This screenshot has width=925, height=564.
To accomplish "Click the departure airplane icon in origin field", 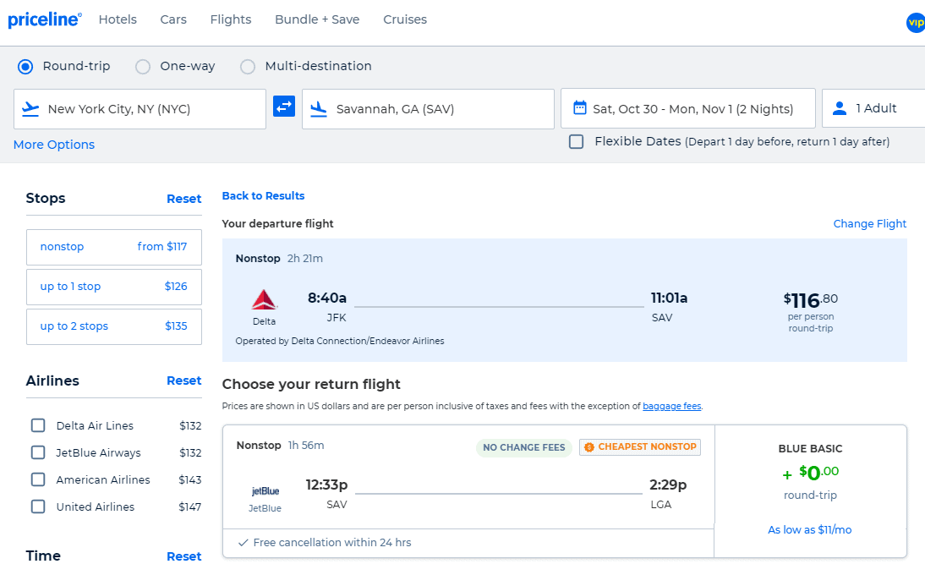I will pyautogui.click(x=32, y=108).
